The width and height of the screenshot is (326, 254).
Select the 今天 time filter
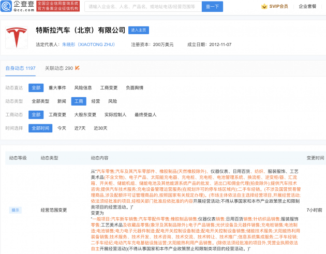62,128
